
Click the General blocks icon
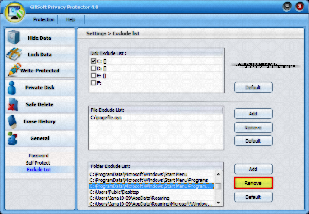[12, 138]
